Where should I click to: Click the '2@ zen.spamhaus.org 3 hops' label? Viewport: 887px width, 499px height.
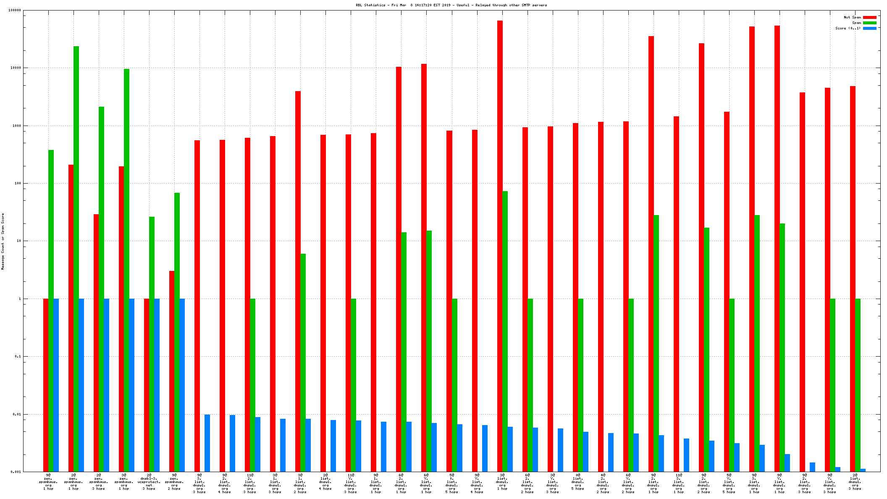99,482
